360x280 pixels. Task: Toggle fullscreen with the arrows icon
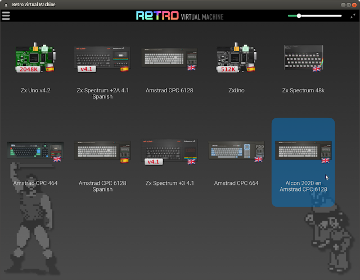click(x=353, y=16)
